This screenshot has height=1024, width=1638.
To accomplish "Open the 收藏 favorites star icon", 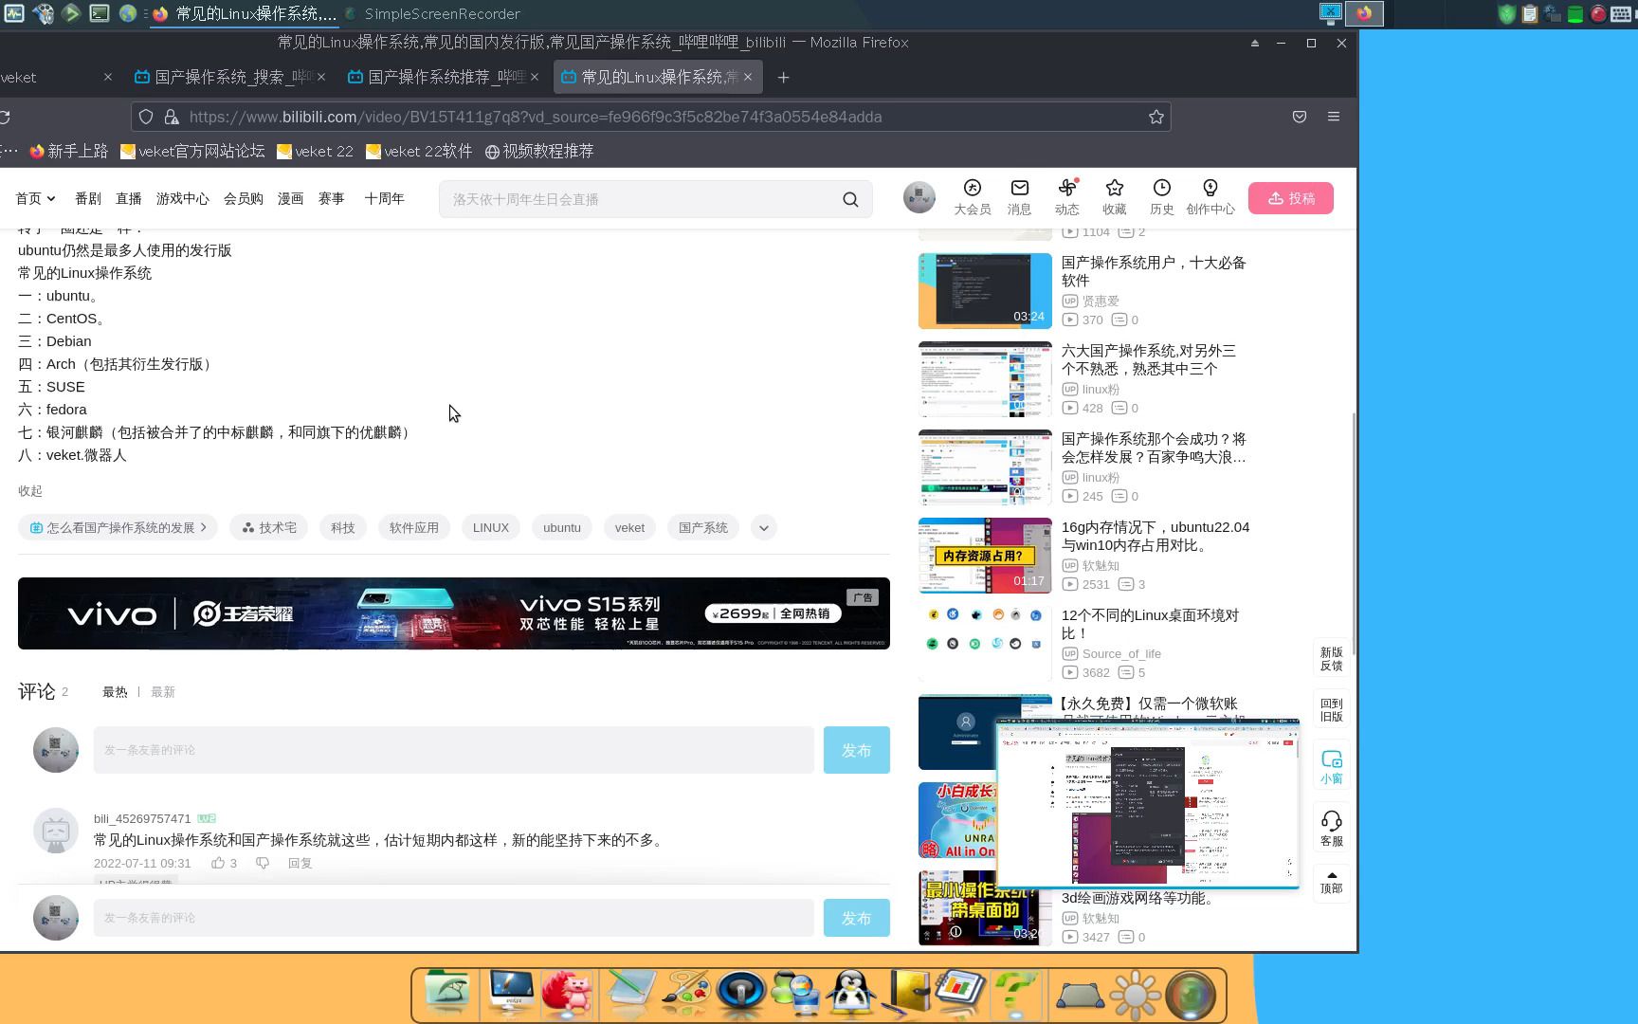I will 1115,197.
